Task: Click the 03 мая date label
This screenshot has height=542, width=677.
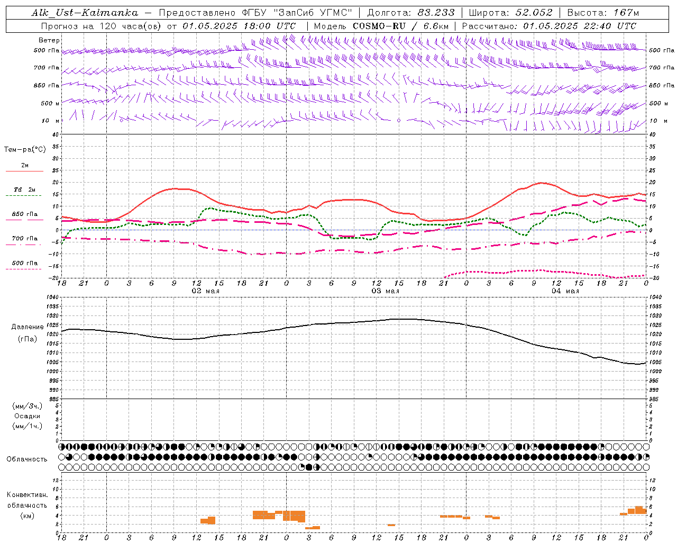Action: (x=385, y=291)
